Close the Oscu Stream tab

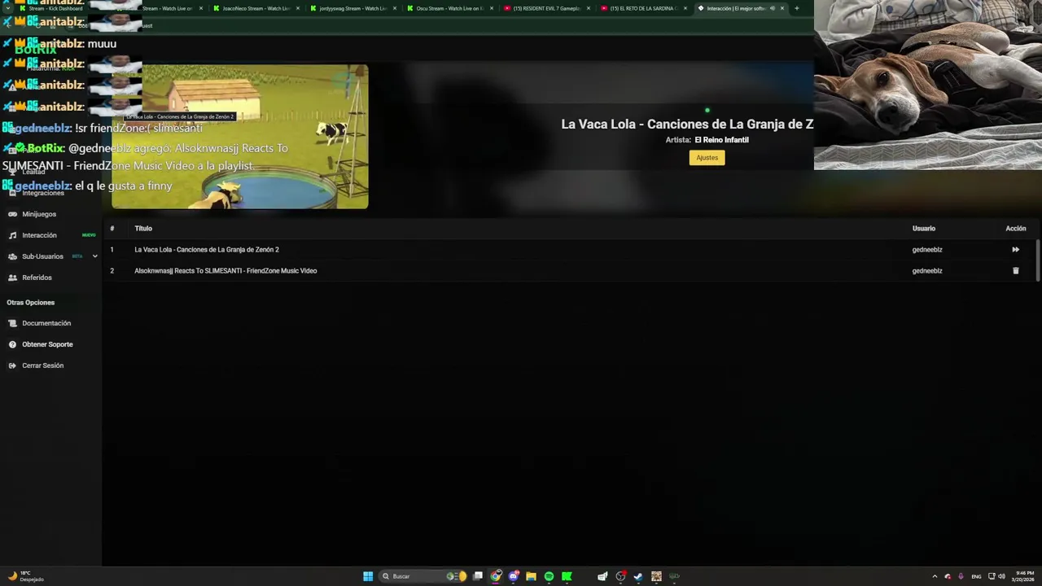pyautogui.click(x=492, y=8)
